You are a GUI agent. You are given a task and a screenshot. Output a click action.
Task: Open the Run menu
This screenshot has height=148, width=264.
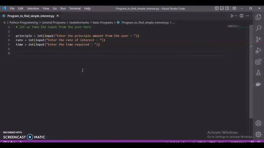point(63,8)
